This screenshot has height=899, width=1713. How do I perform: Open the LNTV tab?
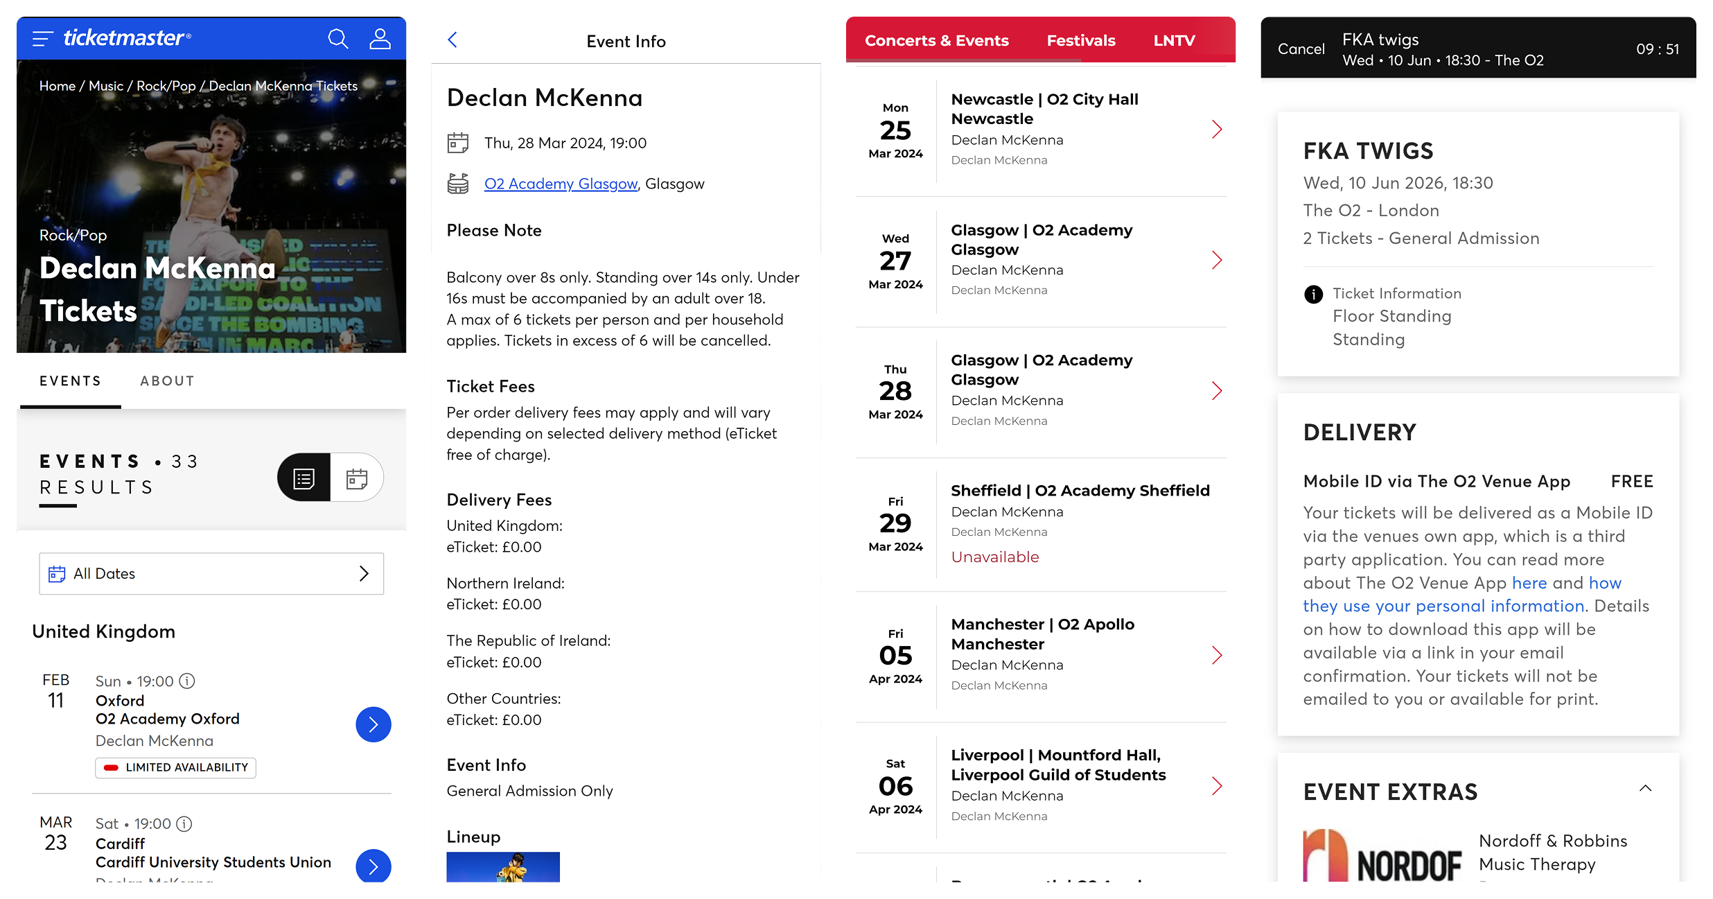coord(1174,41)
